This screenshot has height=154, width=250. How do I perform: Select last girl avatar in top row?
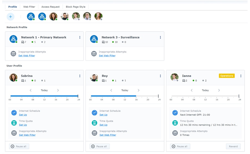(x=98, y=16)
